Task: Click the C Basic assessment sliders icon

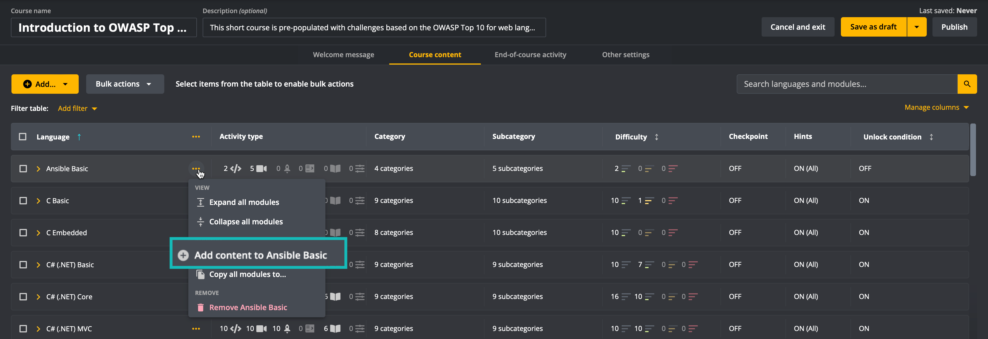Action: pos(360,201)
